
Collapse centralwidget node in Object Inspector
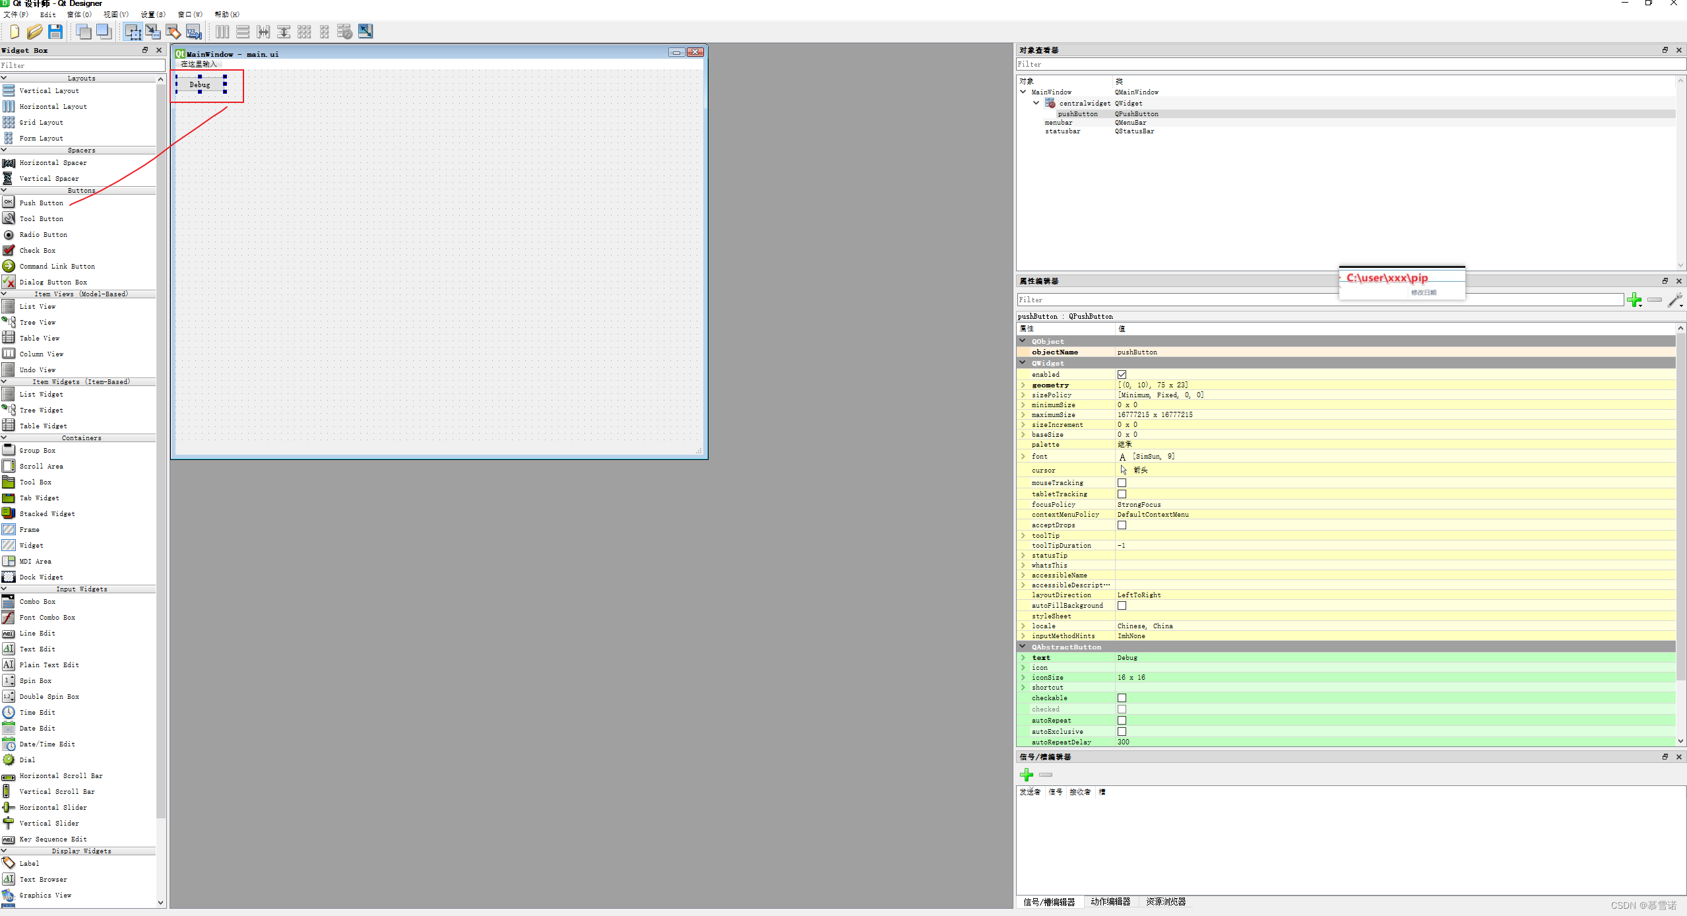pyautogui.click(x=1036, y=103)
